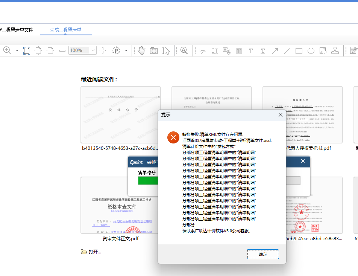Select the ellipse drawing tool
This screenshot has width=358, height=276.
point(311,51)
